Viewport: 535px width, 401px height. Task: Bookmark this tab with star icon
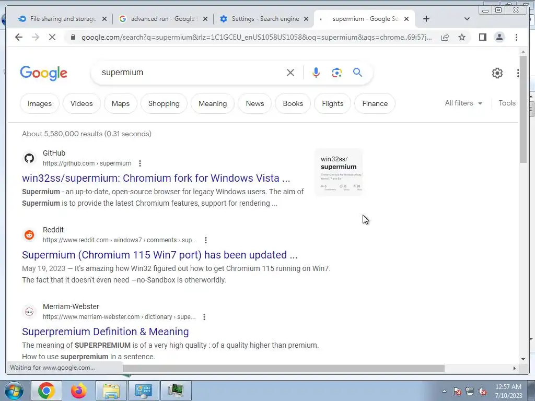coord(462,37)
